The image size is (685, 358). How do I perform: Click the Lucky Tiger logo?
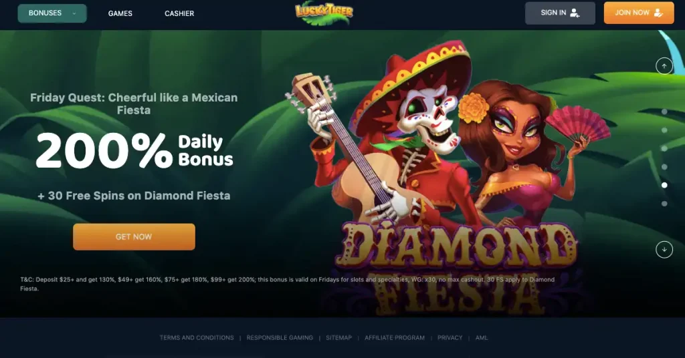(x=324, y=13)
